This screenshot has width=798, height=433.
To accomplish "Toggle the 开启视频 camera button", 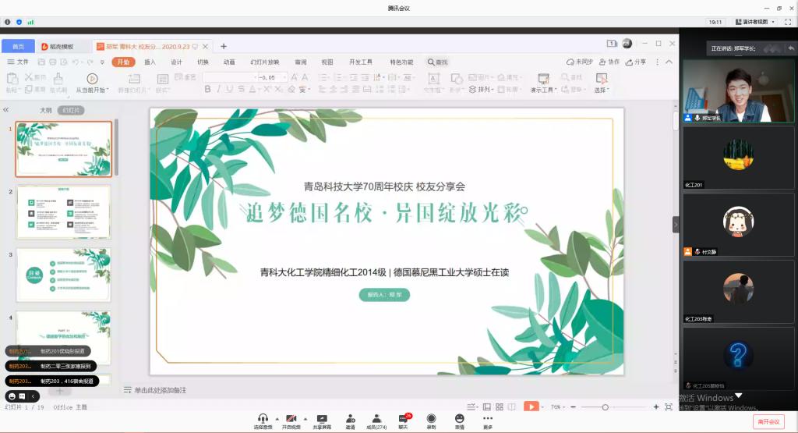I will pos(291,419).
